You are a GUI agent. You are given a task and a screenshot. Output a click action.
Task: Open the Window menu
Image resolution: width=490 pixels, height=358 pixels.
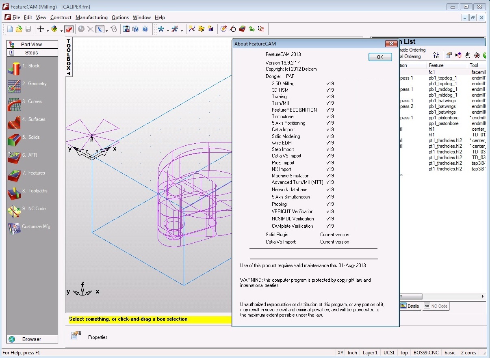142,17
